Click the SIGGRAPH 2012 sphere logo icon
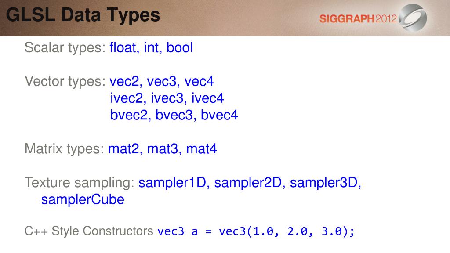 (x=413, y=18)
